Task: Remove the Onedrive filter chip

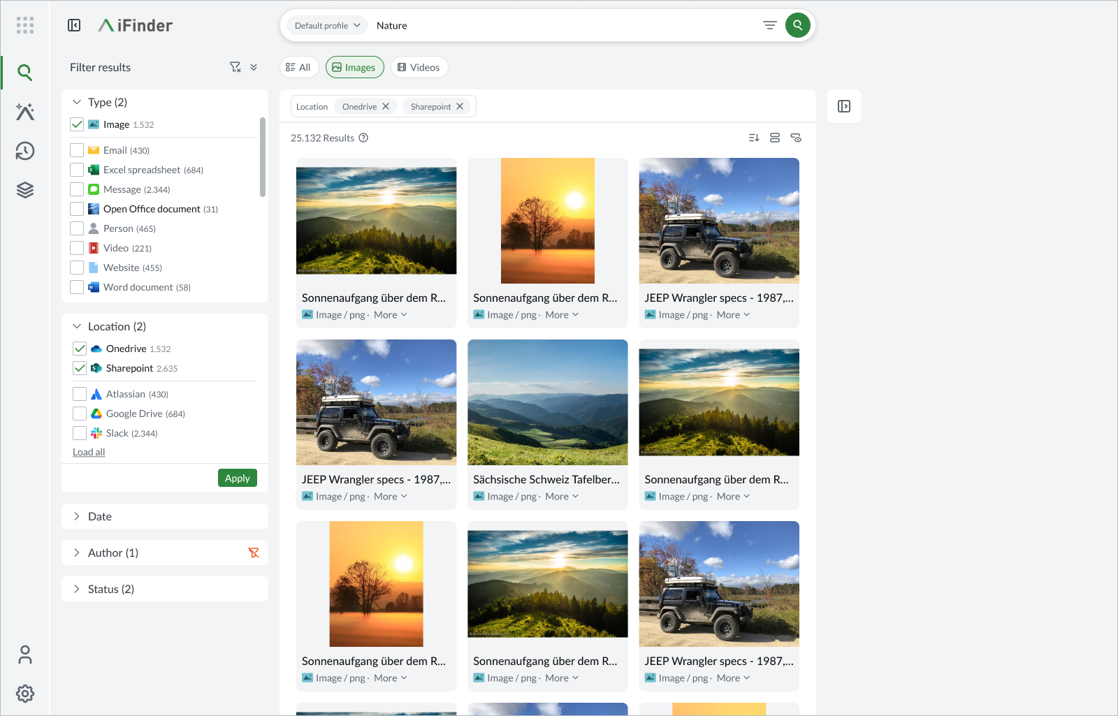Action: coord(386,106)
